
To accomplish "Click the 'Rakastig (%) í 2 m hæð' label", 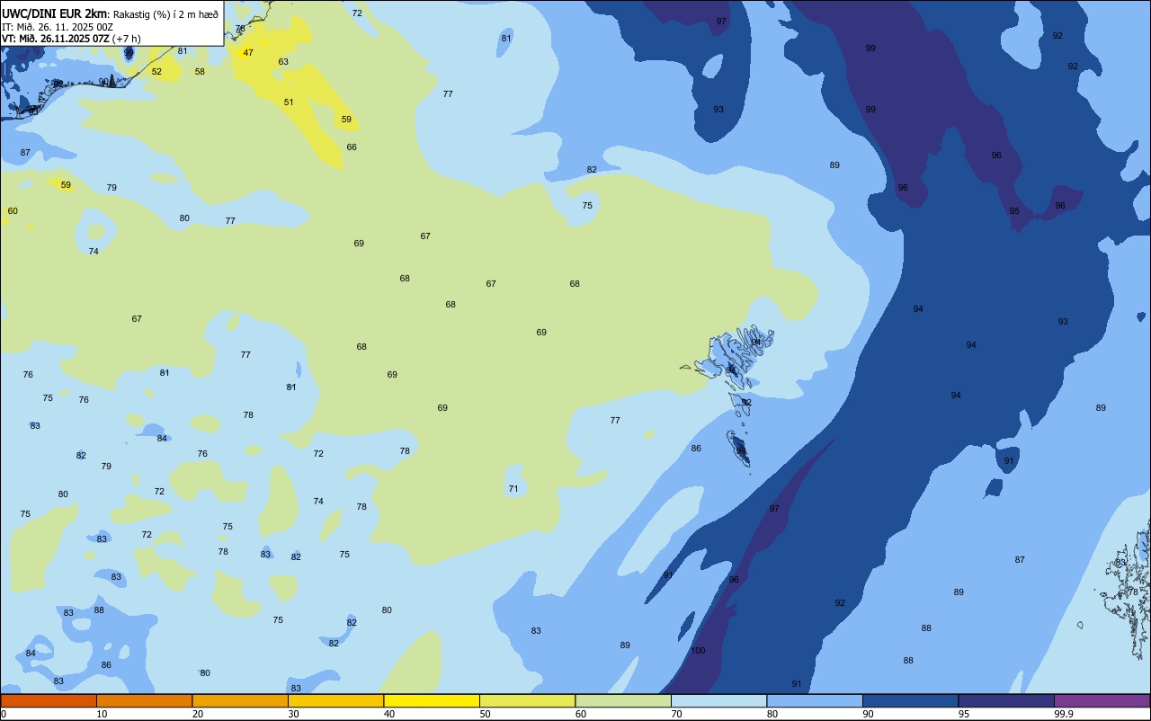I will [x=165, y=13].
